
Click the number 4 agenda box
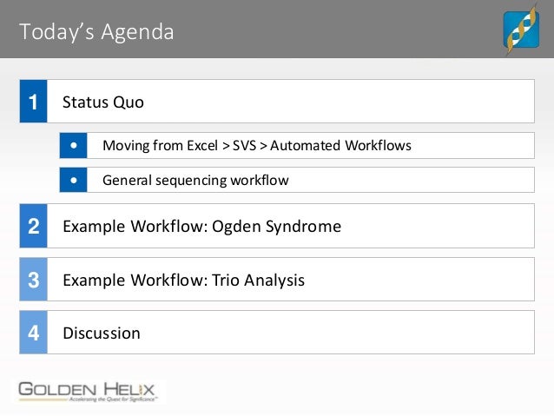tap(33, 333)
